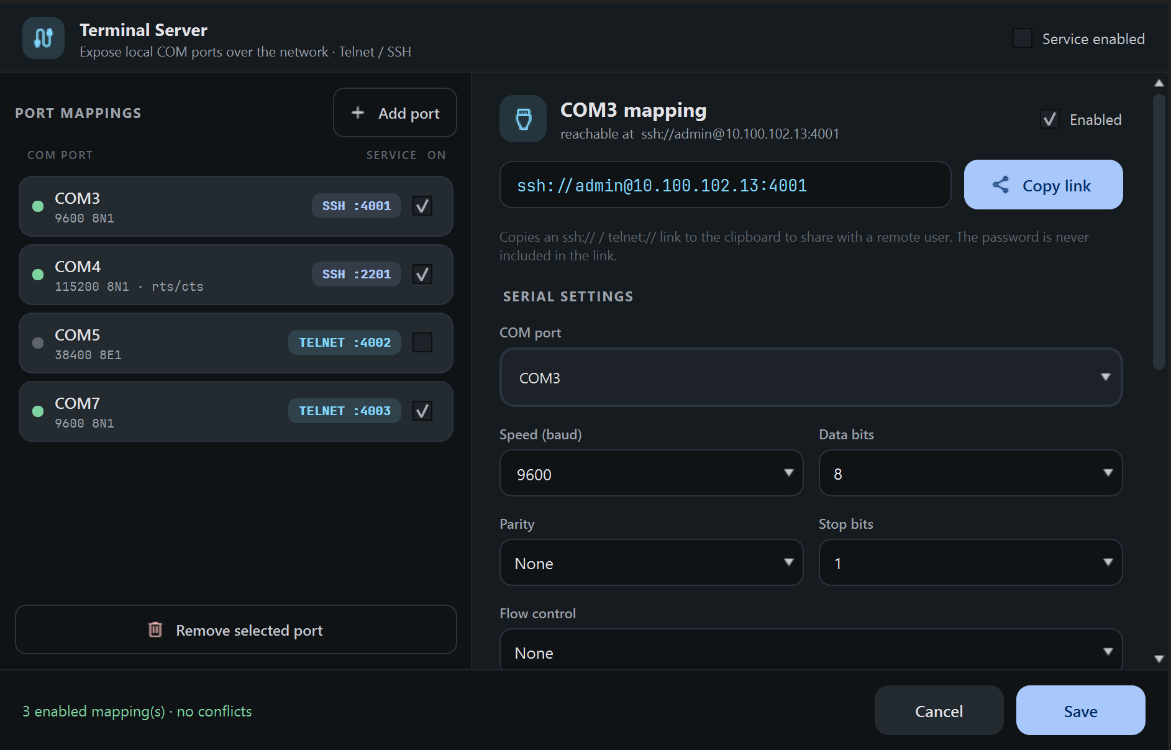Click the TELNET :4003 badge

pyautogui.click(x=345, y=411)
